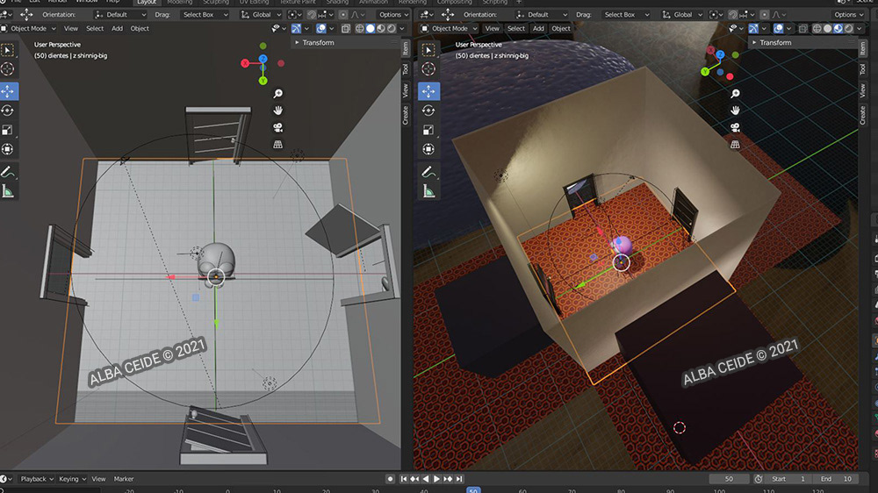
Task: Enable material preview shading in left viewport
Action: click(381, 28)
